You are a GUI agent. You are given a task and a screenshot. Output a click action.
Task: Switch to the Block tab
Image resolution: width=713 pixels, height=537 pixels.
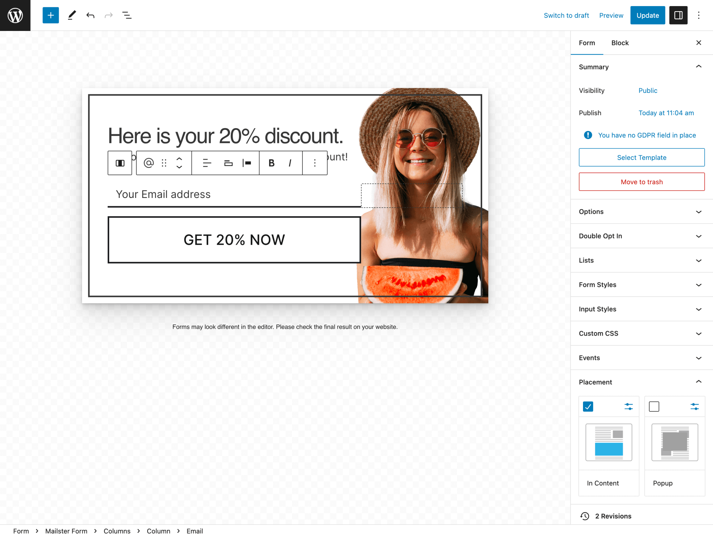620,42
